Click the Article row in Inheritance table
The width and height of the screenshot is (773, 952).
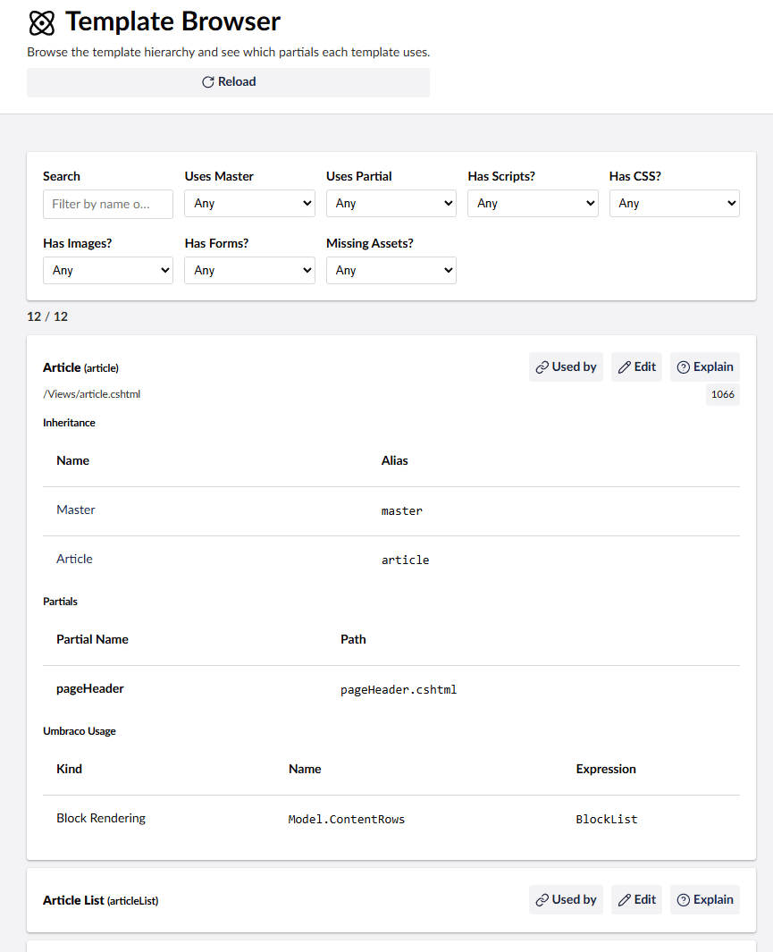391,560
